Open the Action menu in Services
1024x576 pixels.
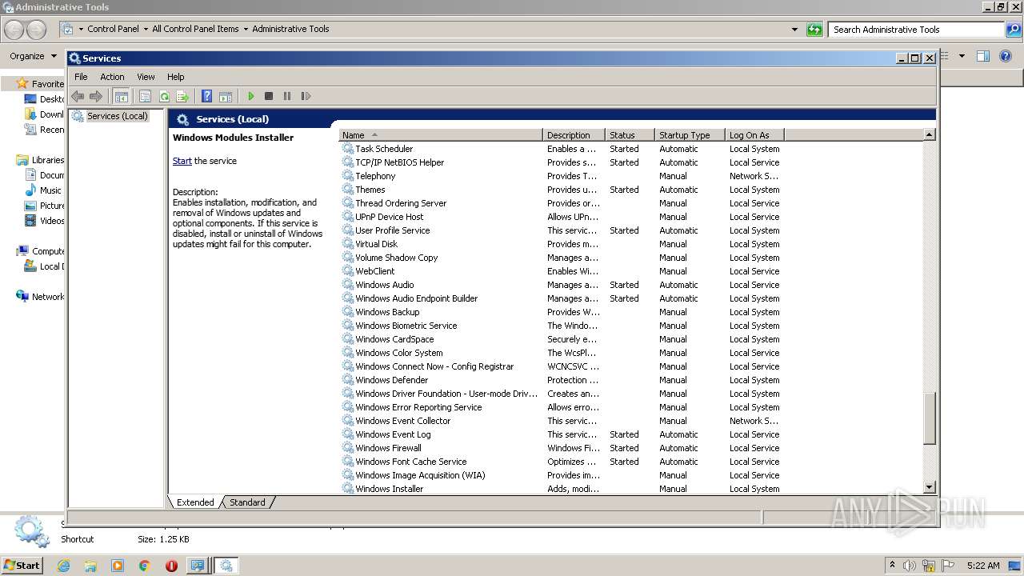pos(112,77)
